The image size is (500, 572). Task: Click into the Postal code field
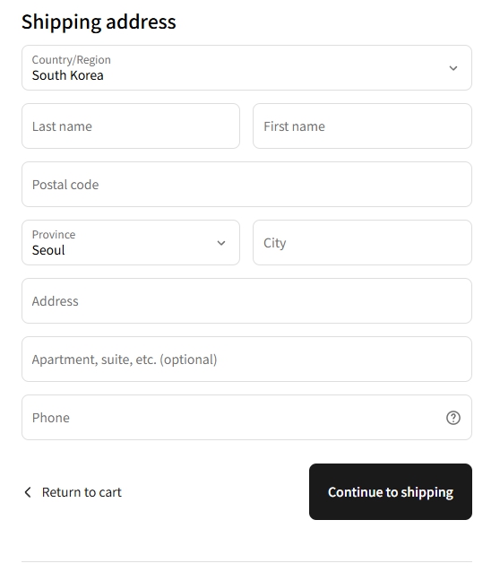[246, 185]
